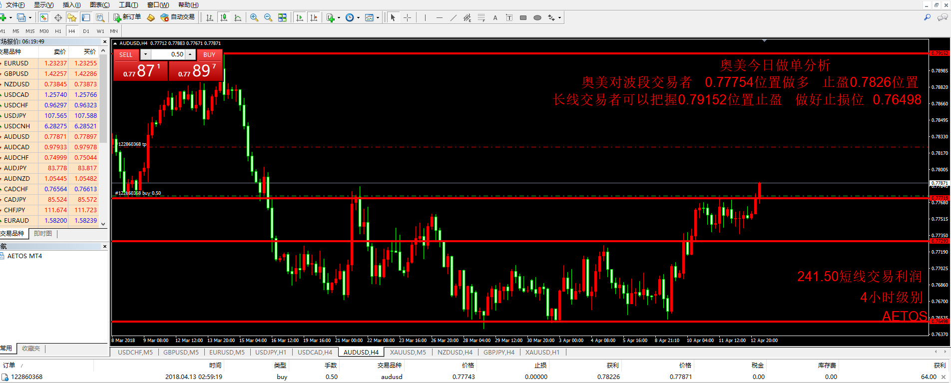Switch timeframe to H1
Image resolution: width=951 pixels, height=383 pixels.
58,31
